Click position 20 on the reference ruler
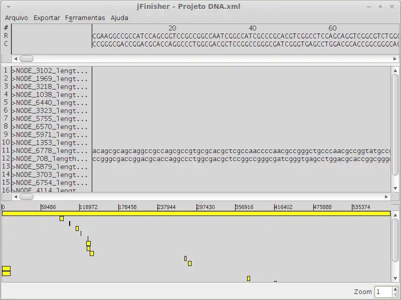 pyautogui.click(x=172, y=28)
